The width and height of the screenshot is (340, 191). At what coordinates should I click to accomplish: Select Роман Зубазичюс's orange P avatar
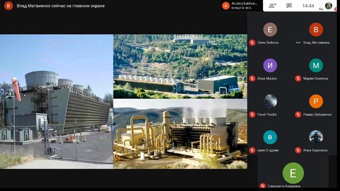pyautogui.click(x=316, y=101)
